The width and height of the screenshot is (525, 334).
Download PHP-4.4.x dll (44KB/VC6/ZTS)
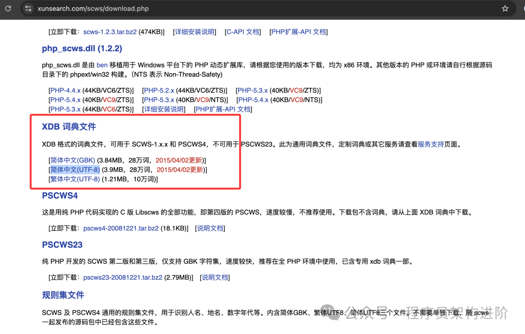[65, 91]
